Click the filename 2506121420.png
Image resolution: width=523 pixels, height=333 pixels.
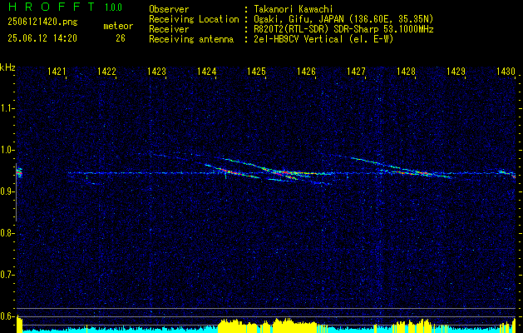[x=42, y=22]
